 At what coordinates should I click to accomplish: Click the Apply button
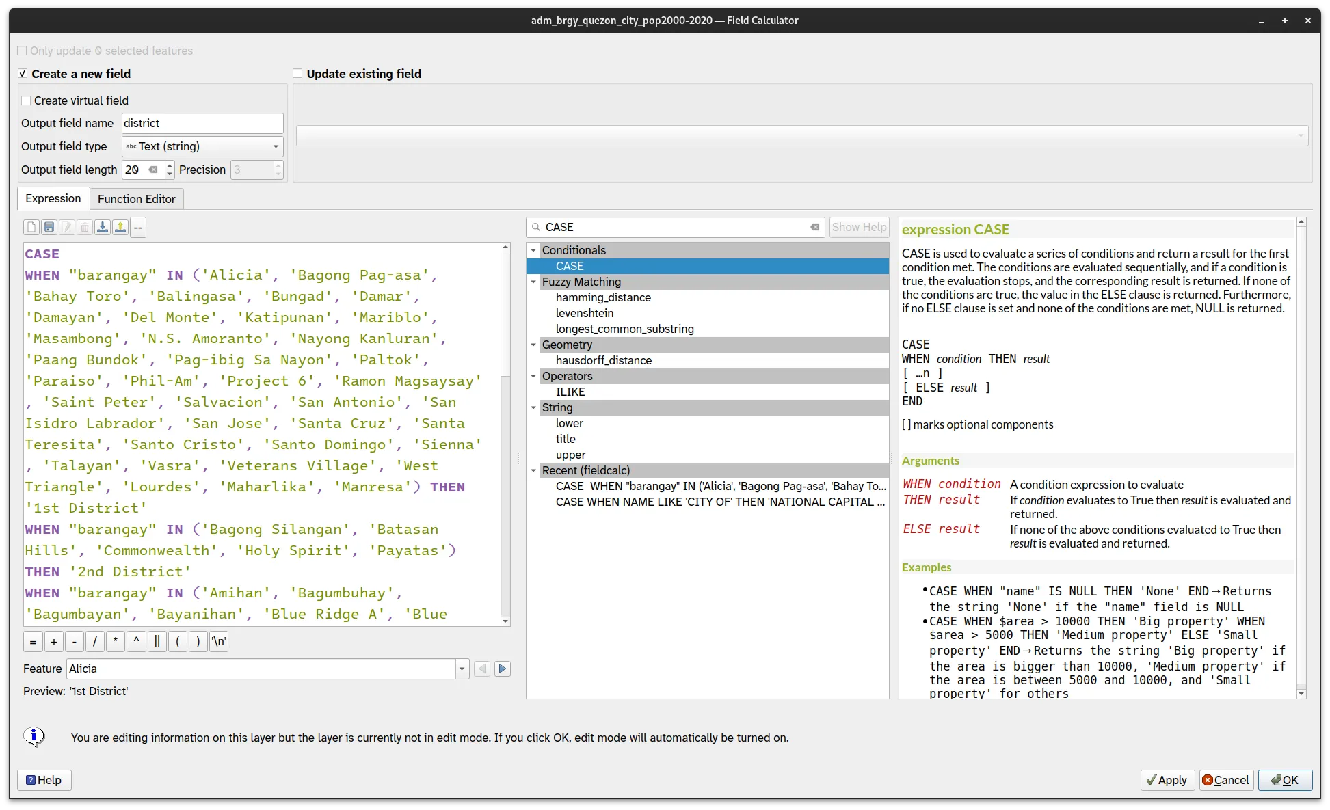tap(1167, 780)
